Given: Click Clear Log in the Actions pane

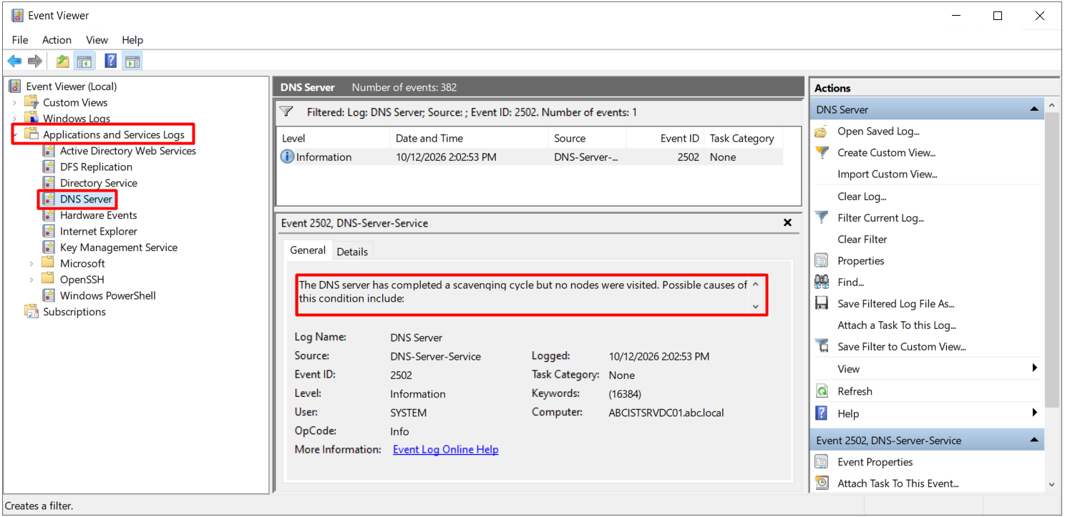Looking at the screenshot, I should pos(862,197).
